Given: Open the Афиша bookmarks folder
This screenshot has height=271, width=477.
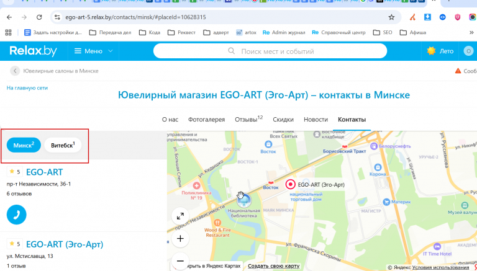Looking at the screenshot, I should [413, 32].
